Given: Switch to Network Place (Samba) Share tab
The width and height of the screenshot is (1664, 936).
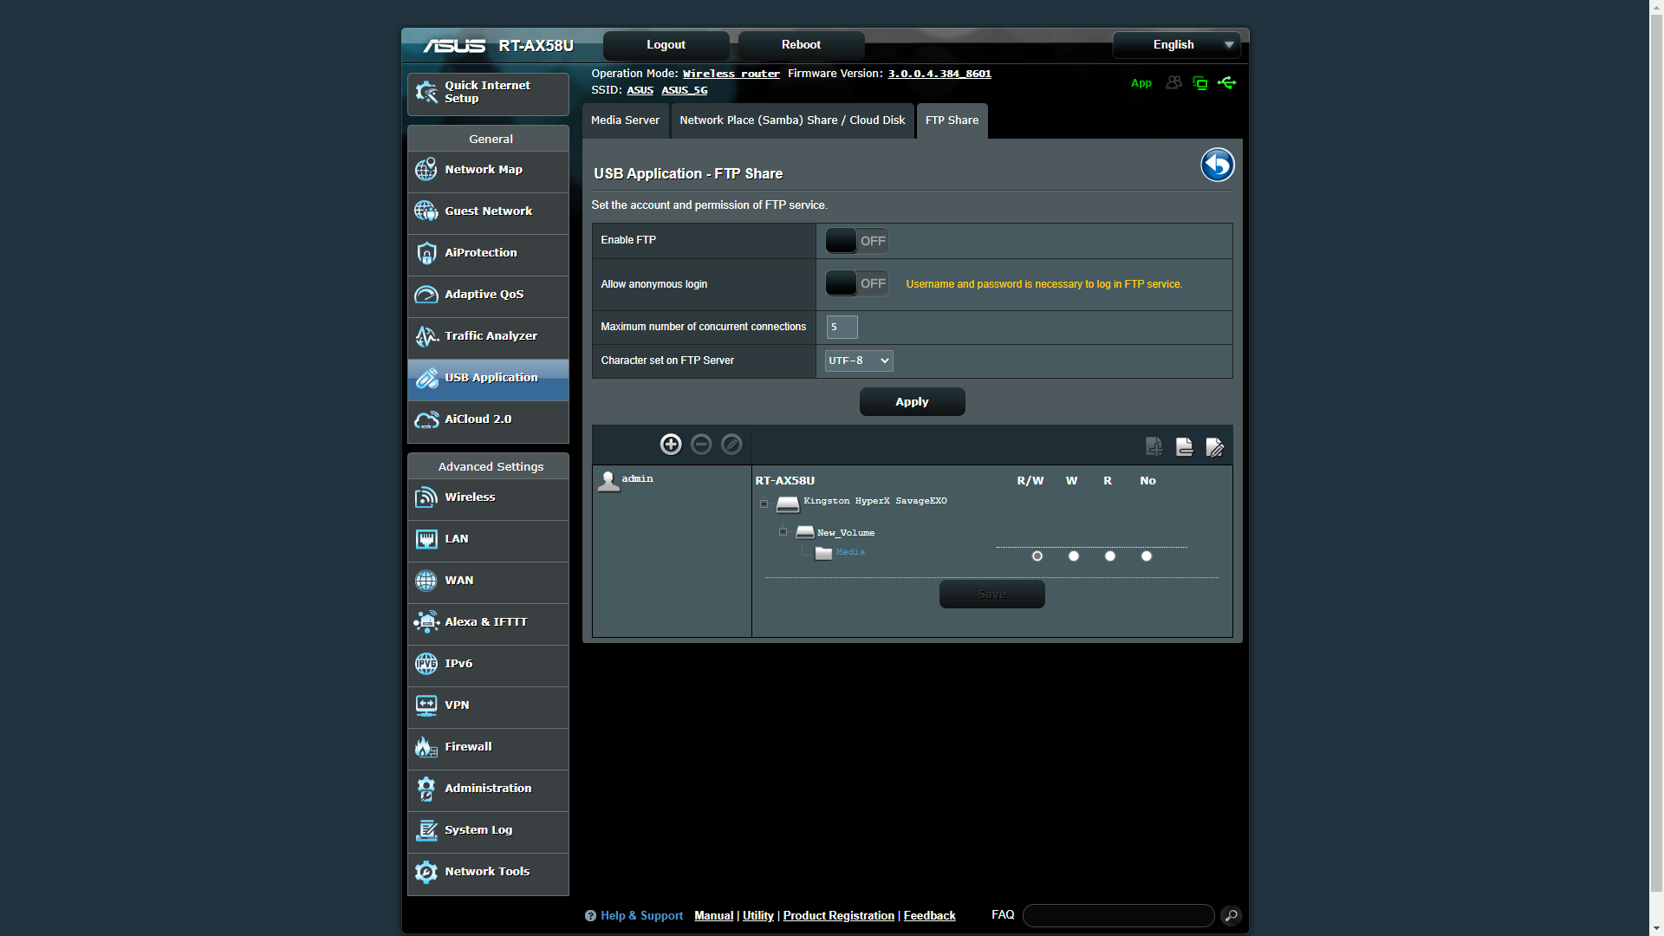Looking at the screenshot, I should 792,120.
